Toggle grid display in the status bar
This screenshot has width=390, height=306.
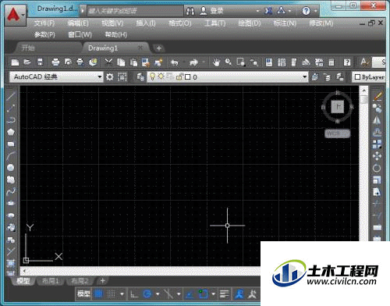click(98, 294)
